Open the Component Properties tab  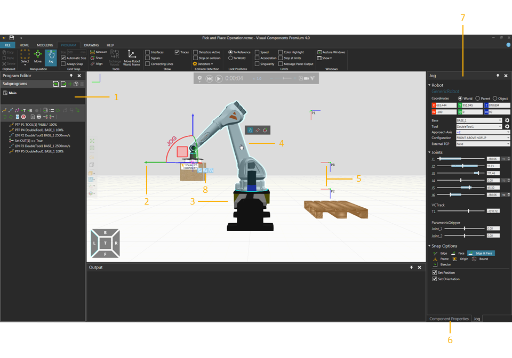coord(449,319)
